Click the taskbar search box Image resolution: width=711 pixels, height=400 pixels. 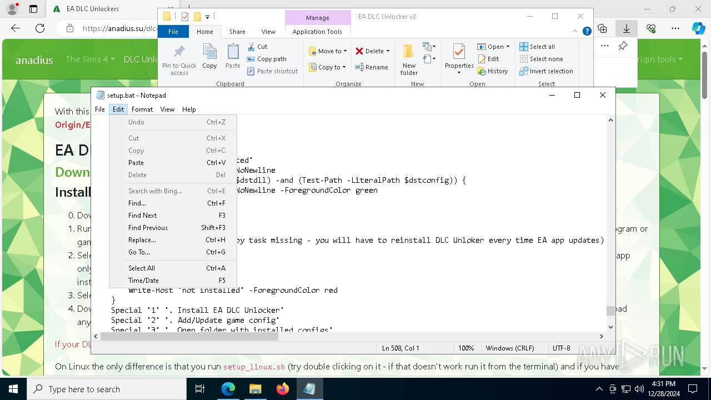pos(107,389)
